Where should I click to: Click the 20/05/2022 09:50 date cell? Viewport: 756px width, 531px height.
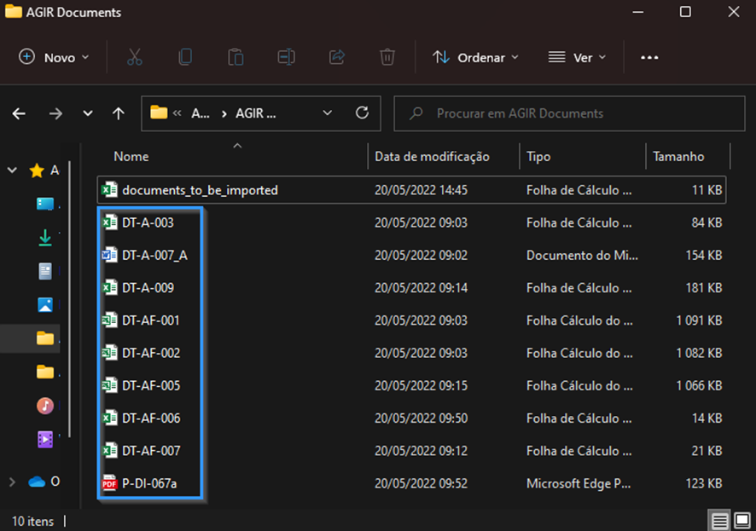421,418
